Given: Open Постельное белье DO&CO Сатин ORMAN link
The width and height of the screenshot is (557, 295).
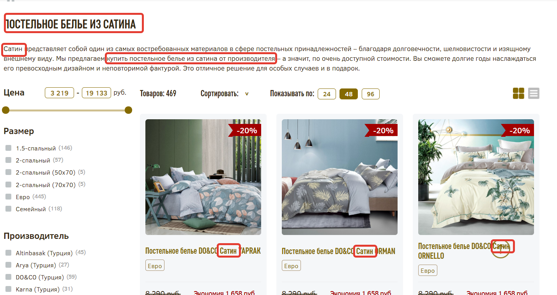Looking at the screenshot, I should (x=338, y=251).
